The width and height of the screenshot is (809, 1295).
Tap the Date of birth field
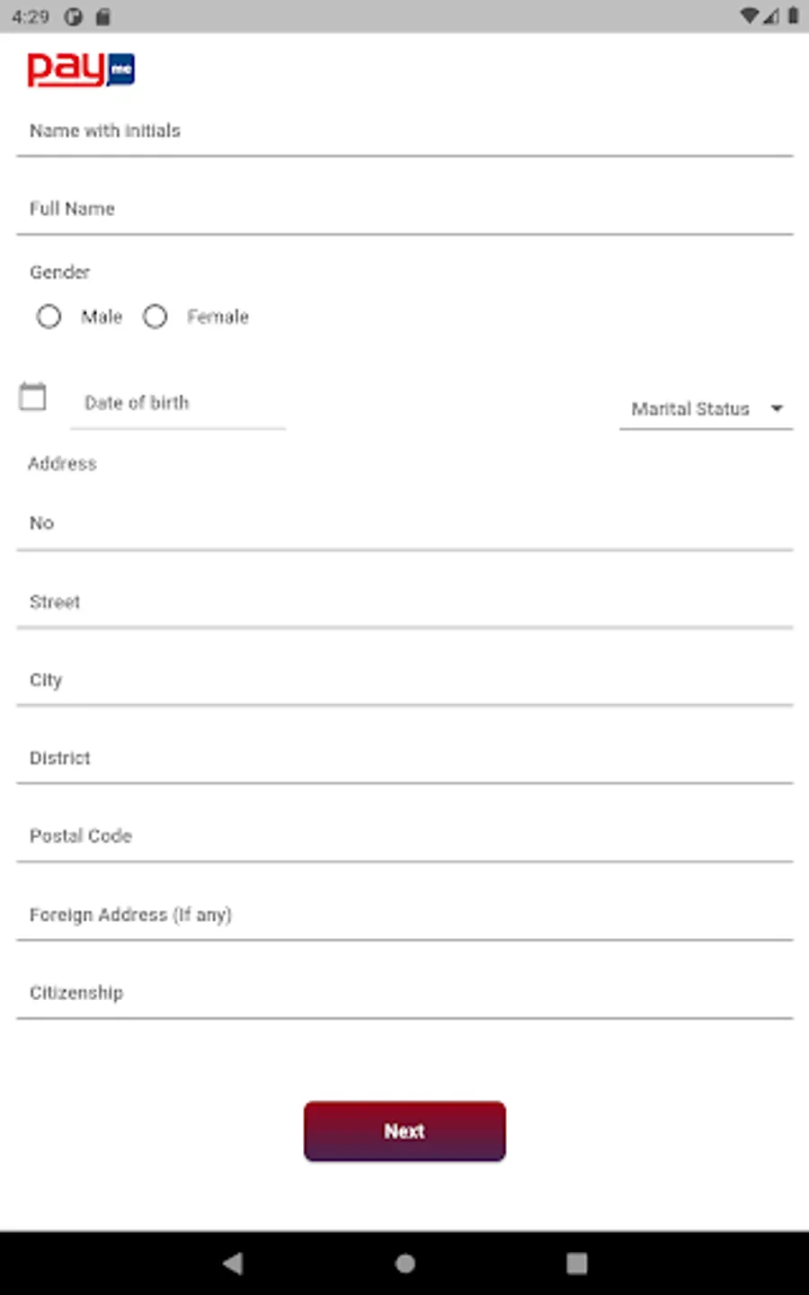coord(178,403)
